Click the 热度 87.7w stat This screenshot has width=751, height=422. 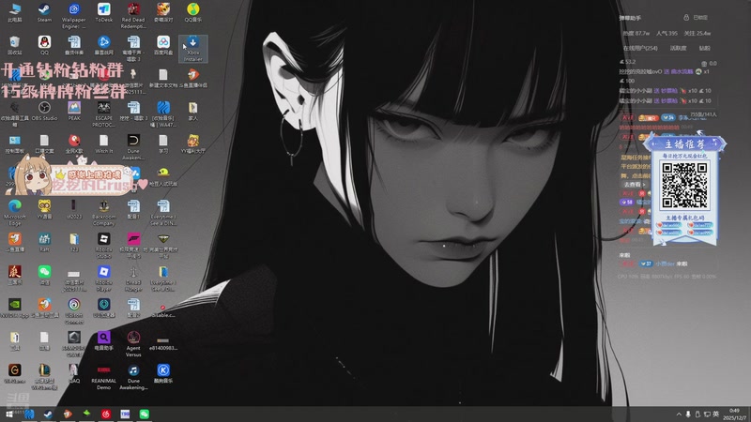click(x=636, y=34)
